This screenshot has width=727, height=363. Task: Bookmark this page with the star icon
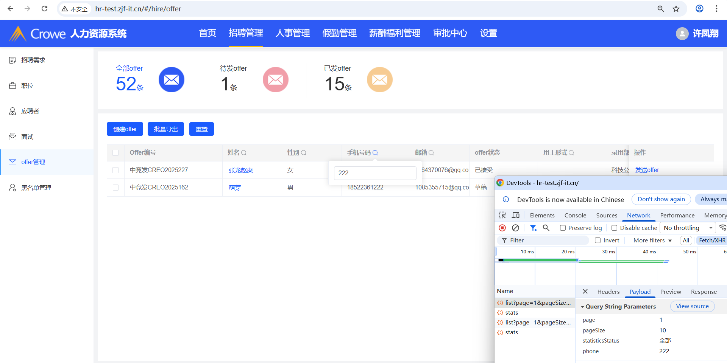click(x=676, y=9)
